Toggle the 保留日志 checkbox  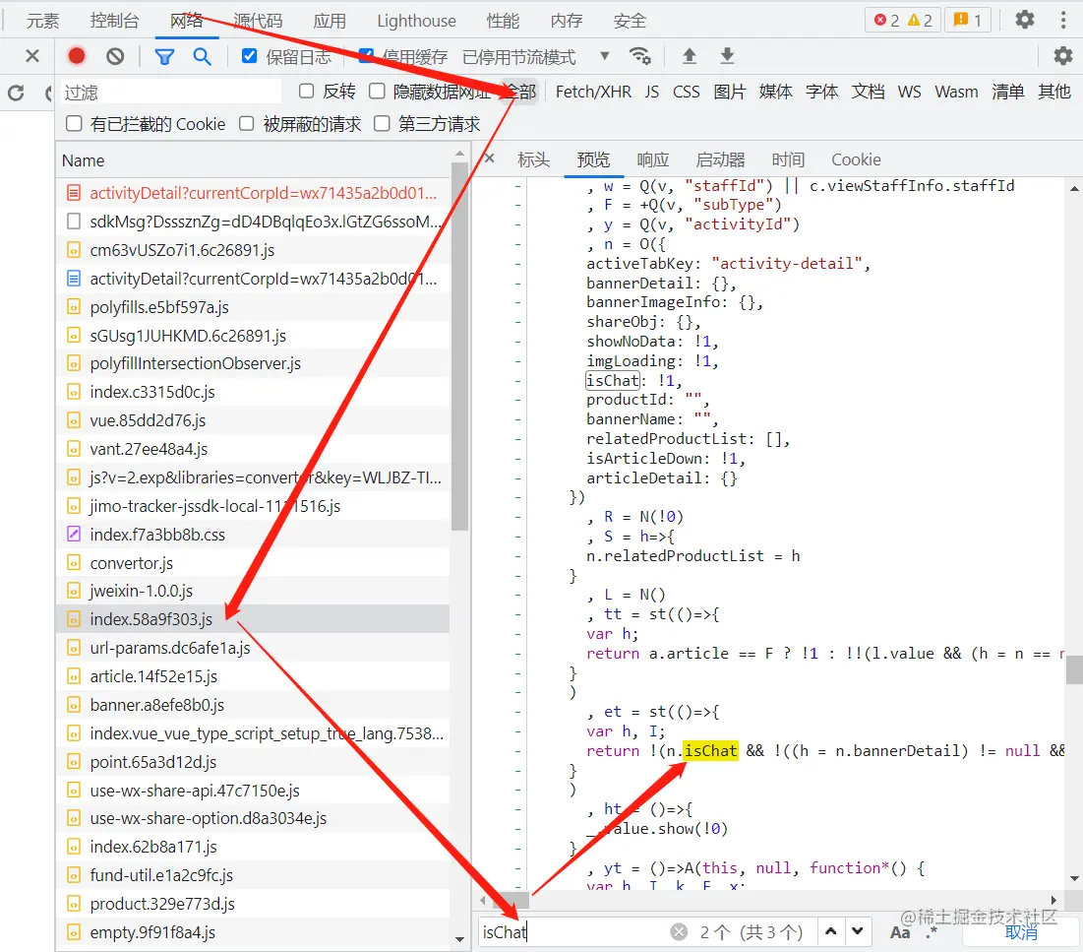tap(249, 56)
